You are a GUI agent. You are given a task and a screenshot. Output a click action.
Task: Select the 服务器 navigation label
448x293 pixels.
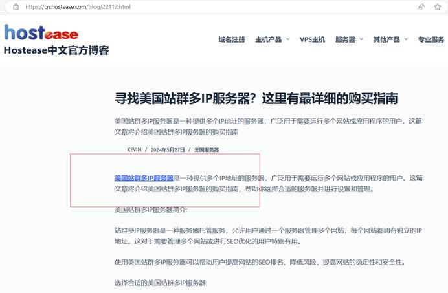pyautogui.click(x=345, y=39)
